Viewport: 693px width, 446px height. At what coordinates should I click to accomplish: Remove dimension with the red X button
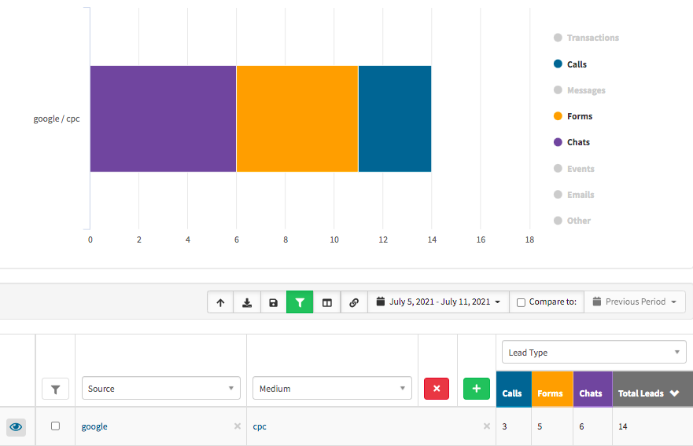[x=437, y=389]
